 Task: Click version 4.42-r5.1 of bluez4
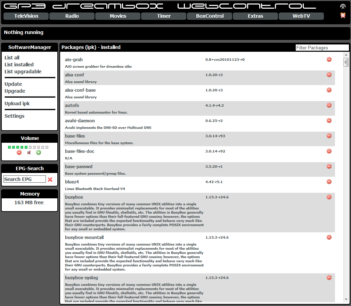pyautogui.click(x=214, y=182)
